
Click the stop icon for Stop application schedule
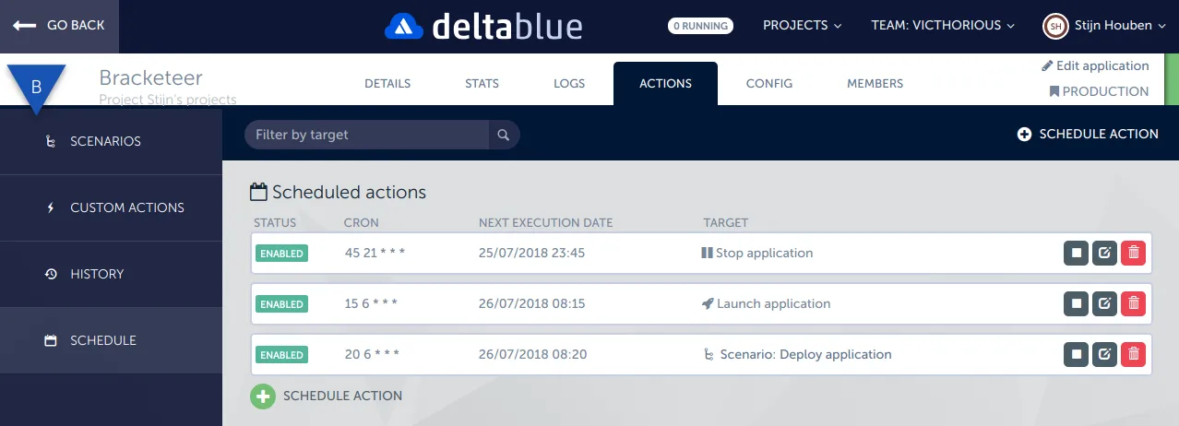[1076, 253]
